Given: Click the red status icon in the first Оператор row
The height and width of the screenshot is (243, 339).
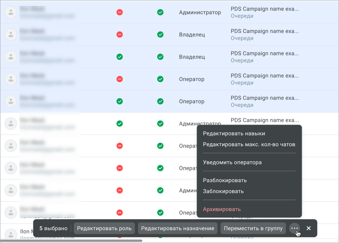Looking at the screenshot, I should tap(119, 79).
